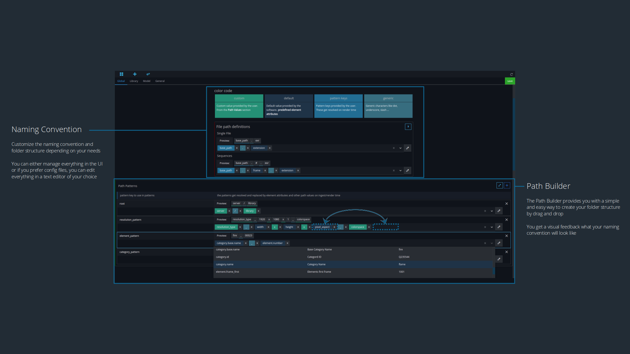The width and height of the screenshot is (630, 354).
Task: Open the chevron dropdown on the root pattern row
Action: pos(492,211)
